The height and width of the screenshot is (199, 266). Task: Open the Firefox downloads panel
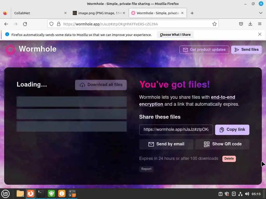250,24
